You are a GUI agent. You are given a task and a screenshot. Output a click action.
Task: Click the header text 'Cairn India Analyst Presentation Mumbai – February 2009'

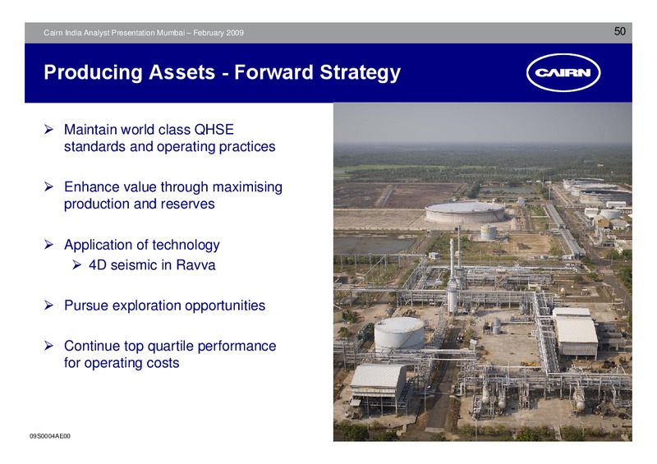[144, 33]
